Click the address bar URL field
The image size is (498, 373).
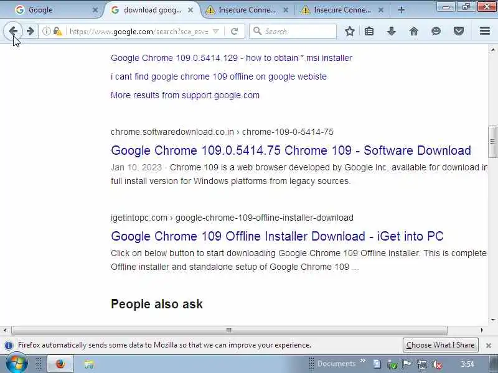tap(139, 32)
